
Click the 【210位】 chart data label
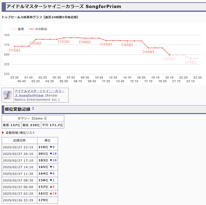191,62
